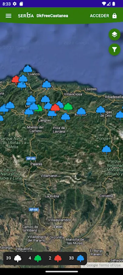Screen dimensions: 123x275
Task: Open the hamburger navigation menu
Action: click(x=9, y=16)
